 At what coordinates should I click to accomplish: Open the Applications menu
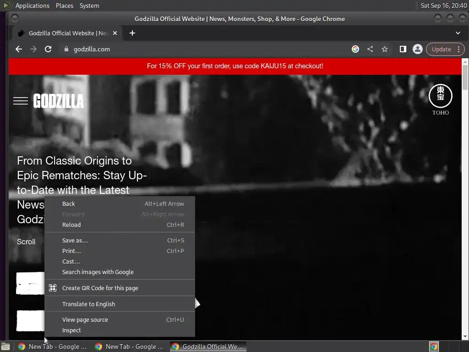pyautogui.click(x=33, y=5)
